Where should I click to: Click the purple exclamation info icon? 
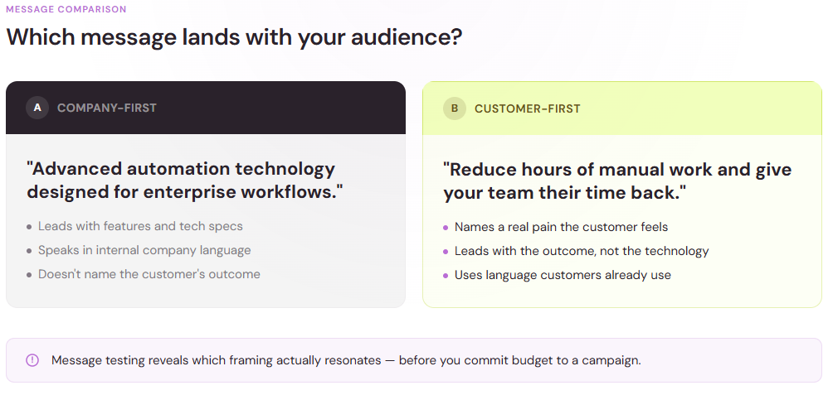(x=32, y=360)
